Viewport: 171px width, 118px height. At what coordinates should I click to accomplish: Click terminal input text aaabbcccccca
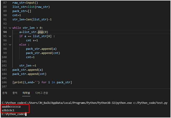point(11,107)
